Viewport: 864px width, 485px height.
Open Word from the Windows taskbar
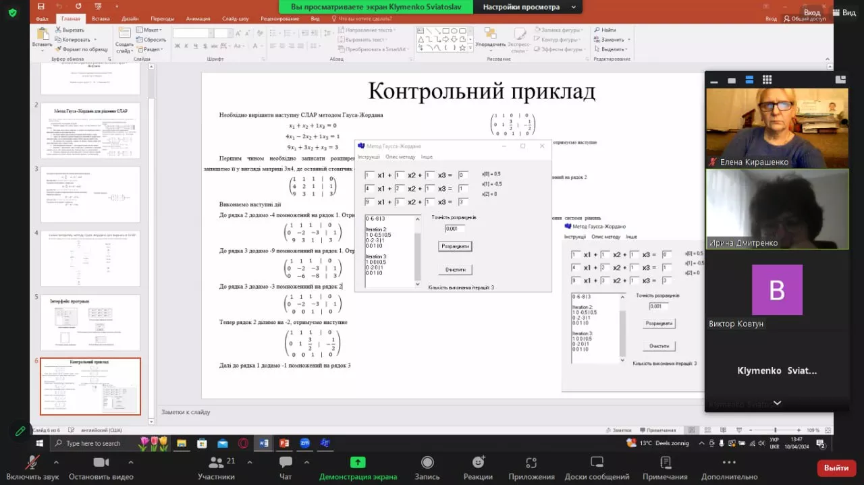coord(263,443)
